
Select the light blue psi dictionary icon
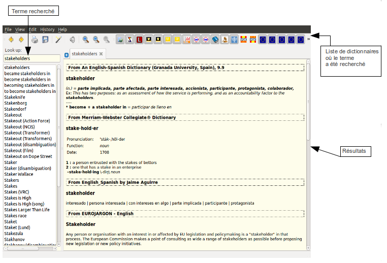pyautogui.click(x=234, y=40)
